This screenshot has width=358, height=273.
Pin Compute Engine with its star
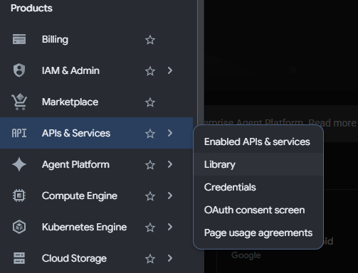150,196
